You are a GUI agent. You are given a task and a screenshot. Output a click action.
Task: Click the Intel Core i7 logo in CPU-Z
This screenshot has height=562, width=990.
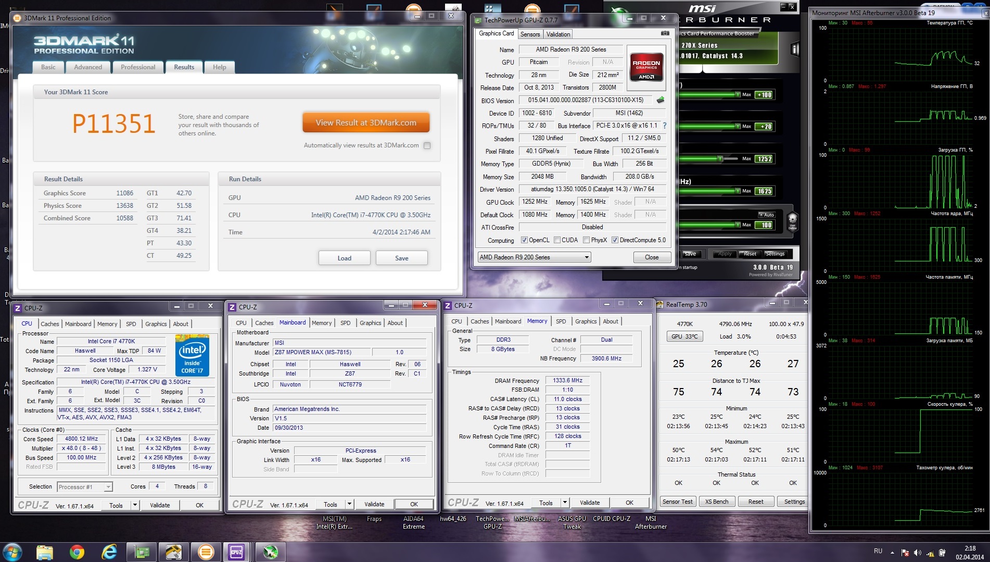(192, 356)
